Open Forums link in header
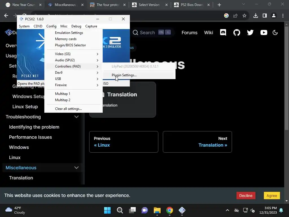 (189, 33)
